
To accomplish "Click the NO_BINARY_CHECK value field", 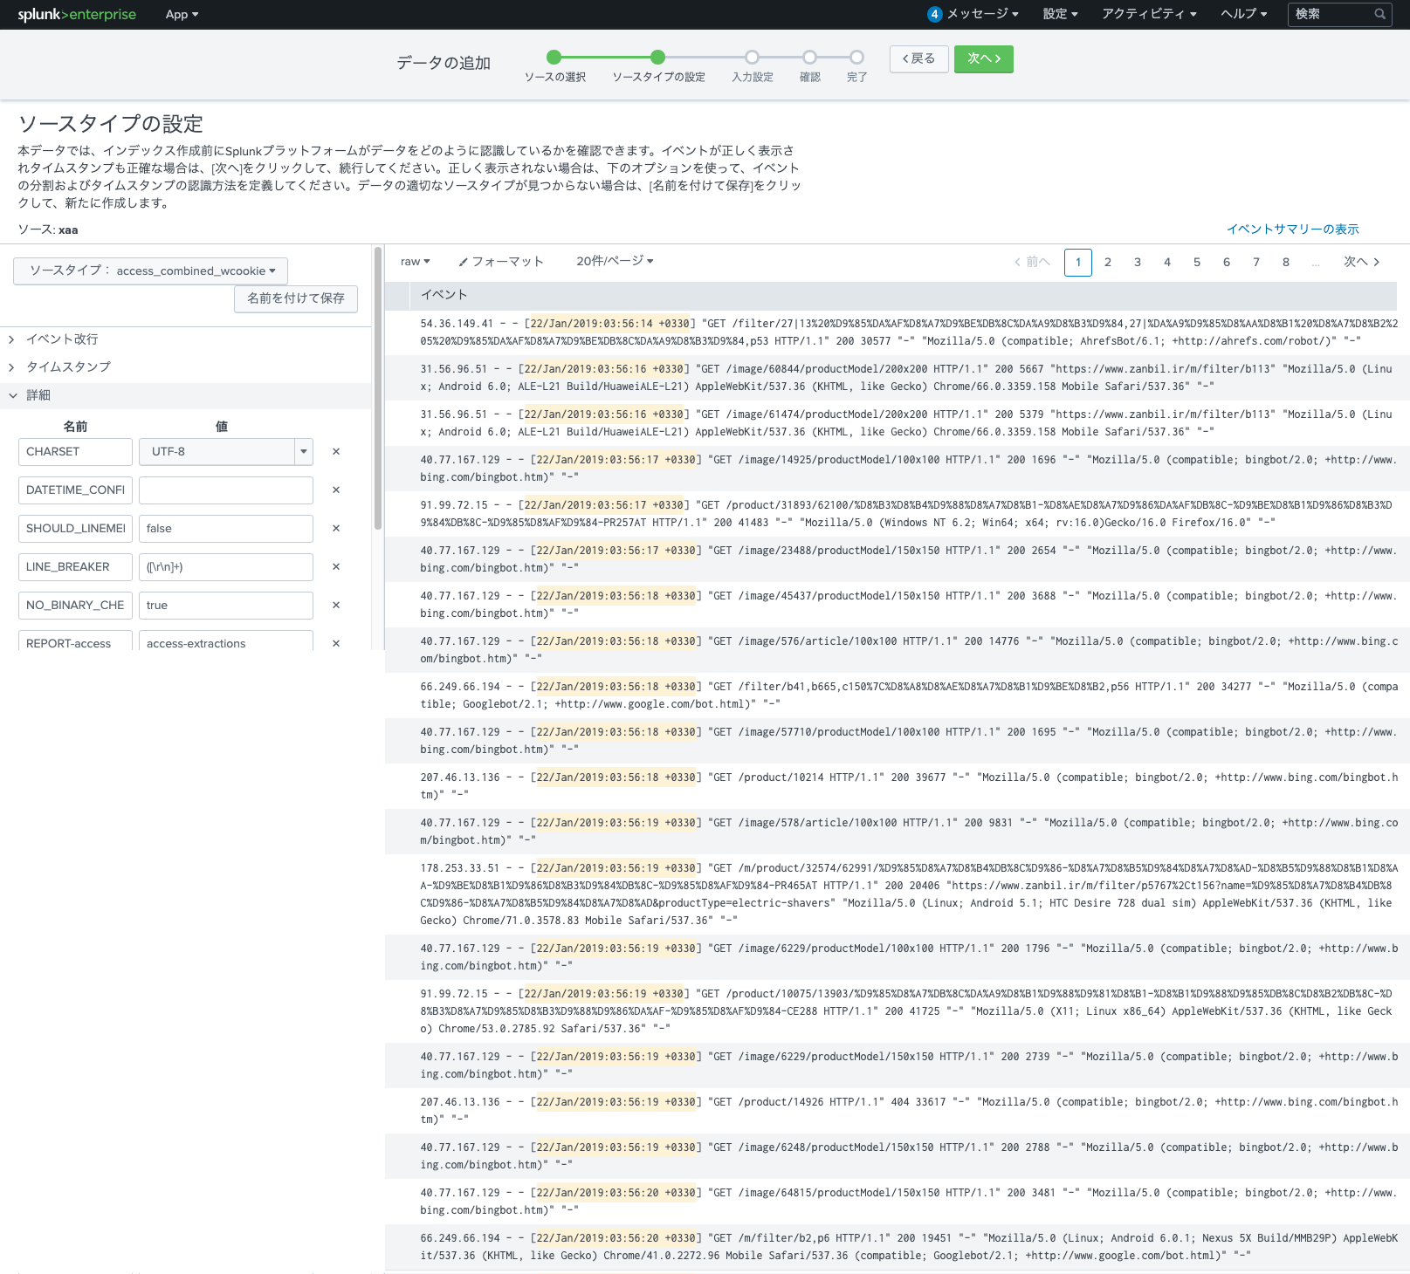I will [x=225, y=606].
